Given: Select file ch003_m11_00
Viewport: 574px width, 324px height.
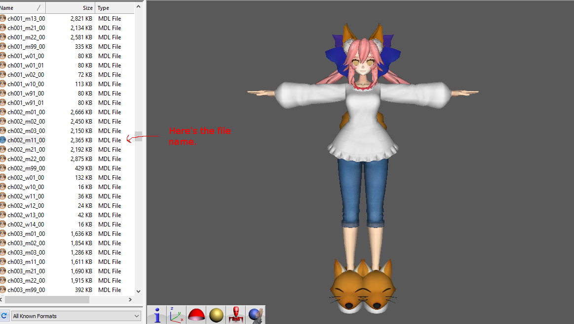Looking at the screenshot, I should tap(26, 262).
